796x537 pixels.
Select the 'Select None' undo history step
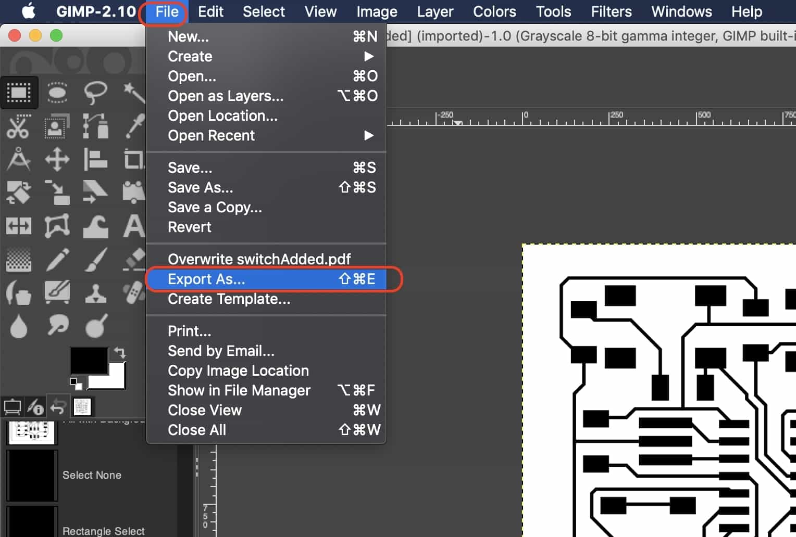92,475
